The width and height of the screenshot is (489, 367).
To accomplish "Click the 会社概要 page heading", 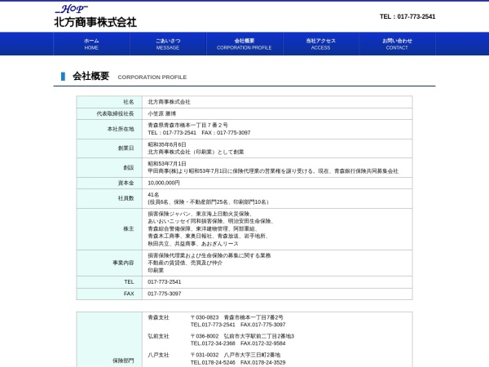I will (90, 76).
